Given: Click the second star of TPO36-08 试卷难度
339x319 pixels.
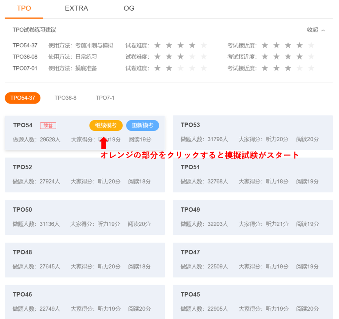Looking at the screenshot, I should point(169,57).
